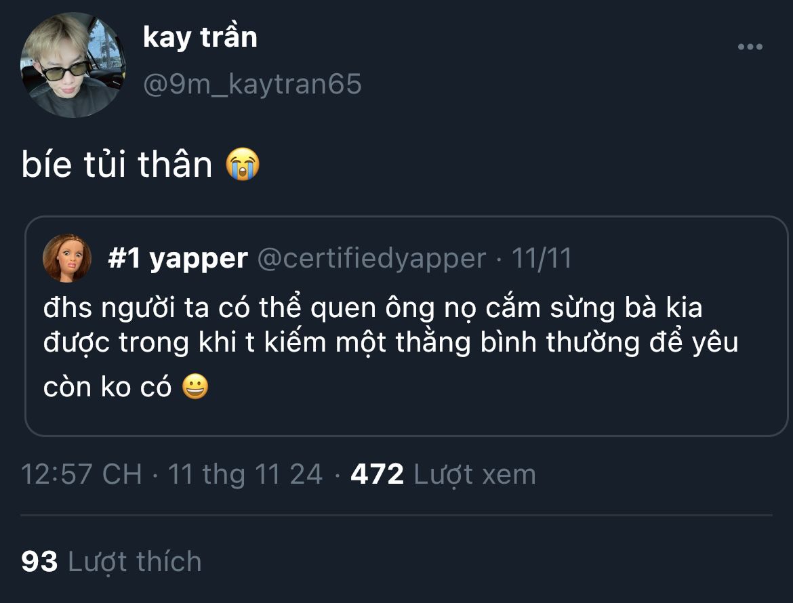Click the Lượt xem label
This screenshot has width=793, height=603.
pyautogui.click(x=474, y=475)
